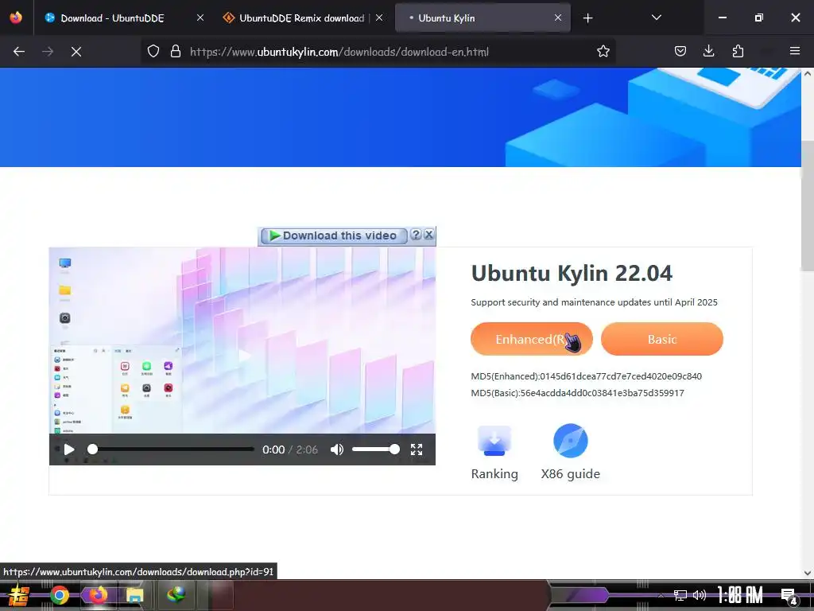Enter video fullscreen mode
The width and height of the screenshot is (814, 611).
point(417,449)
